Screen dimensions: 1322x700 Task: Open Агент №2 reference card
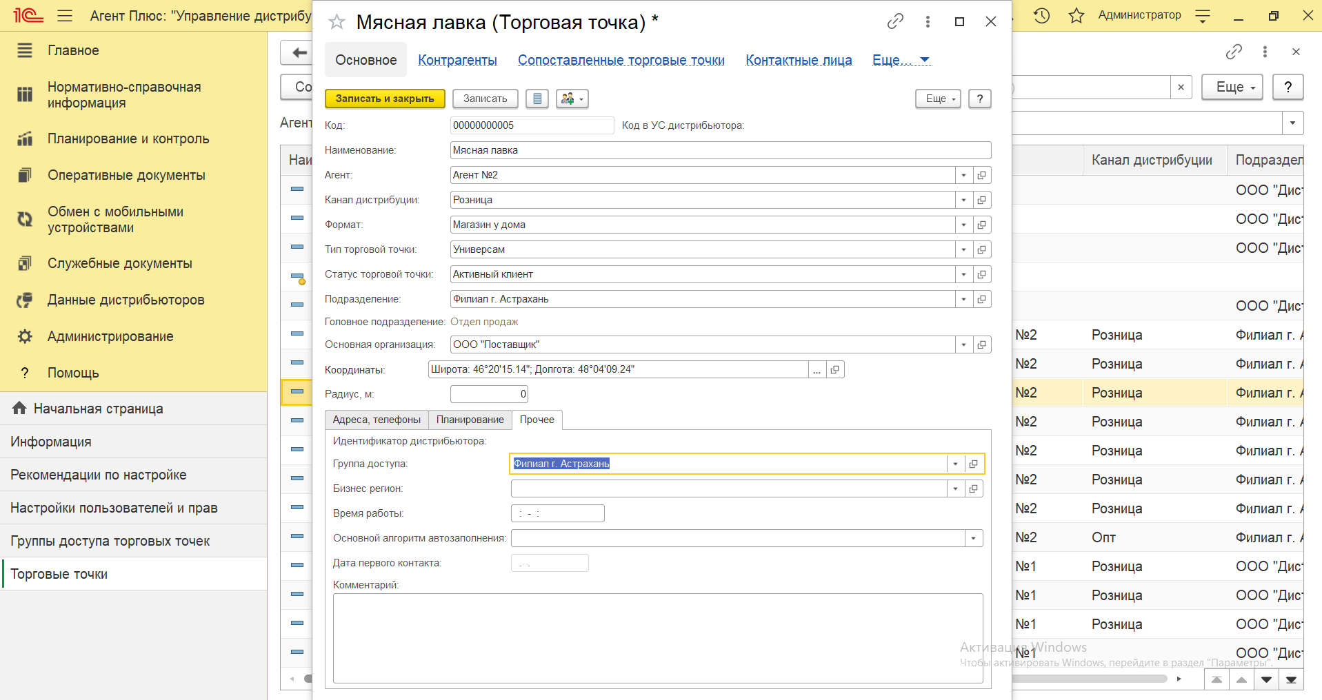[982, 175]
